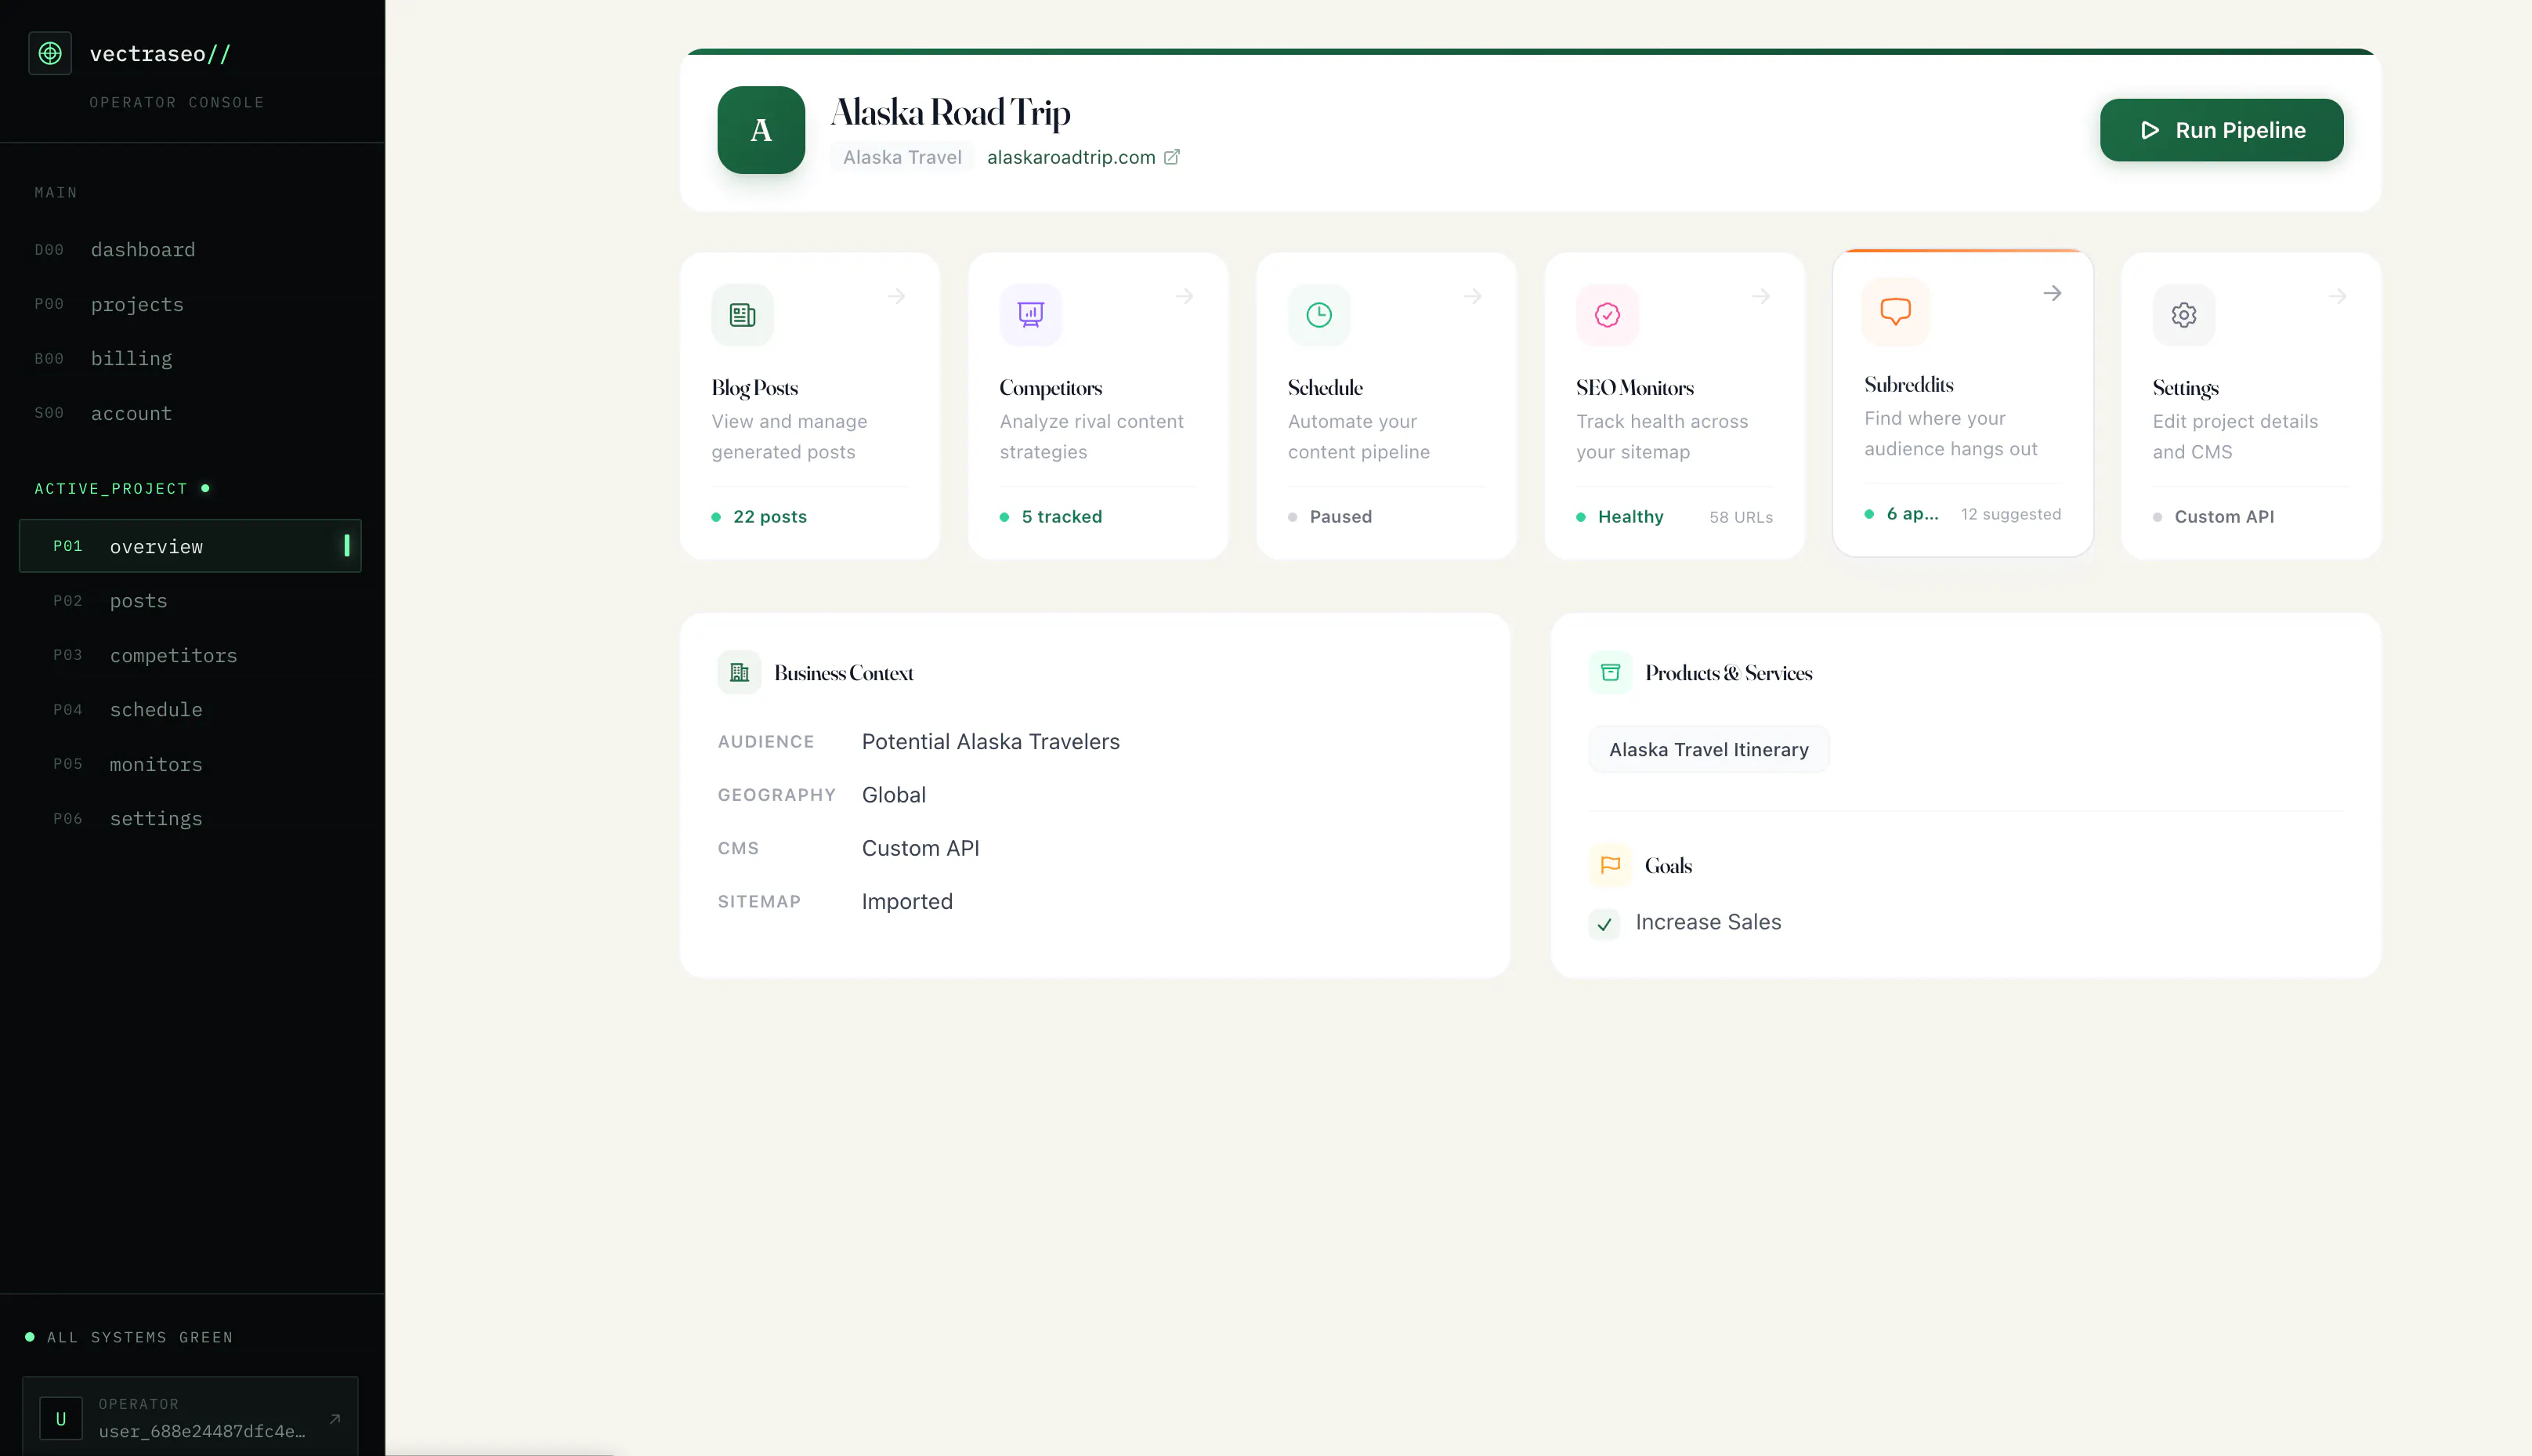
Task: Click the external link icon beside alaskaroadtrip.com
Action: coord(1171,157)
